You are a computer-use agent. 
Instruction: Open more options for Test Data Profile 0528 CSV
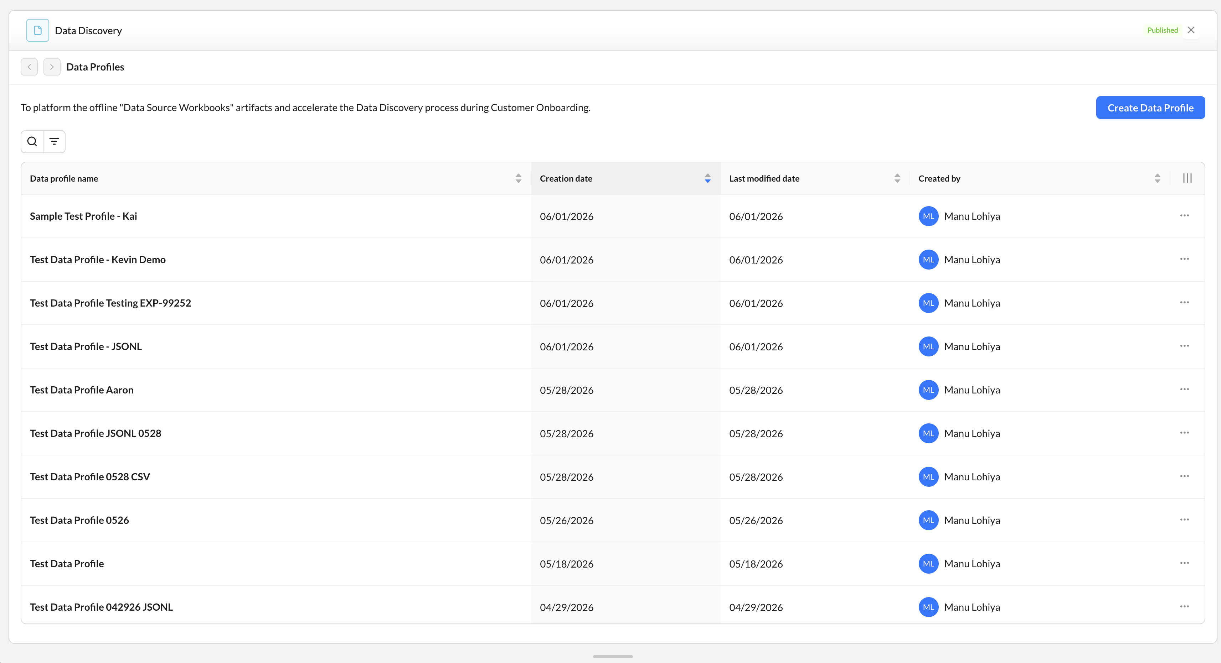click(1185, 476)
